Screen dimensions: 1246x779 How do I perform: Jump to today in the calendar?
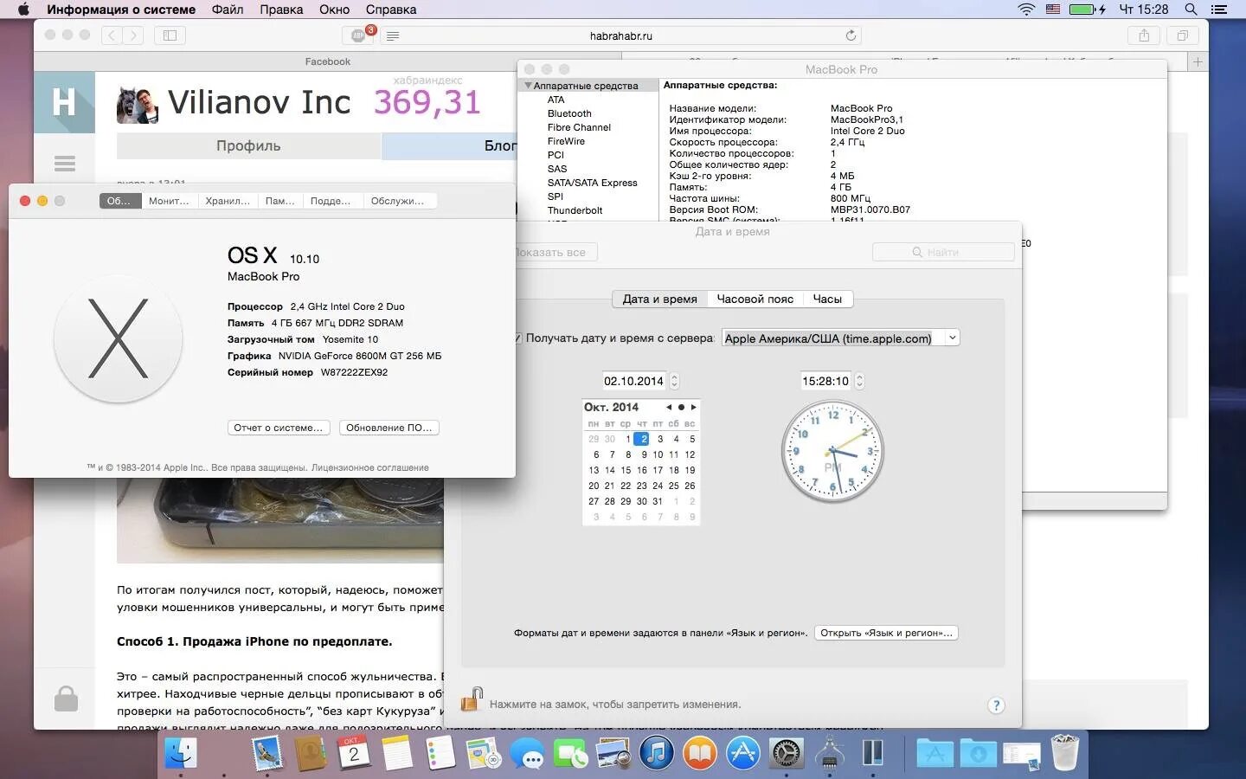[x=681, y=407]
